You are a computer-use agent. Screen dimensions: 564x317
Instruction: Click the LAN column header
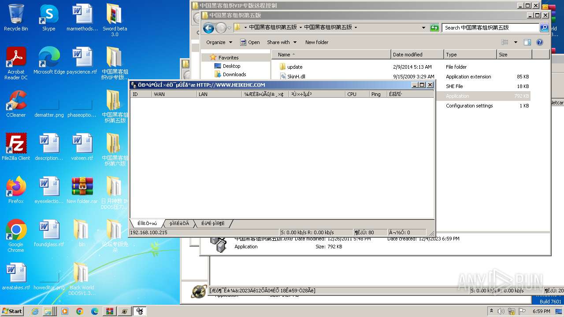pyautogui.click(x=219, y=94)
